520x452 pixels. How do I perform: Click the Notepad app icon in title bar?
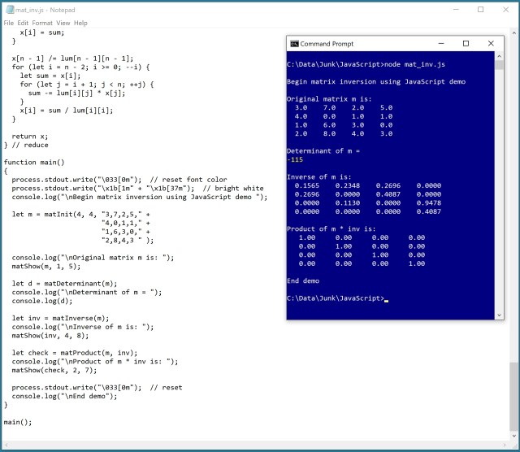point(9,10)
